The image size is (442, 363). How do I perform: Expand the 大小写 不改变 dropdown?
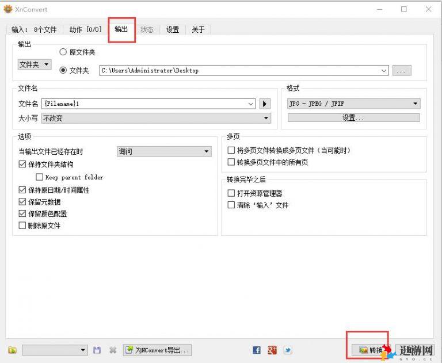pos(155,118)
